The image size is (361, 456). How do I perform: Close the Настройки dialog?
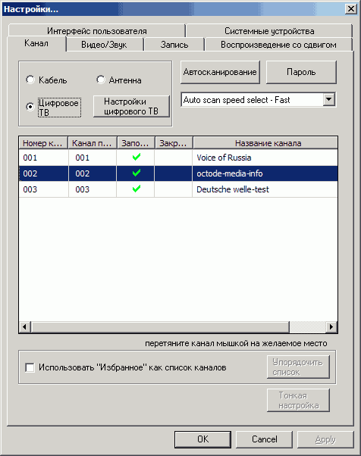coord(351,9)
